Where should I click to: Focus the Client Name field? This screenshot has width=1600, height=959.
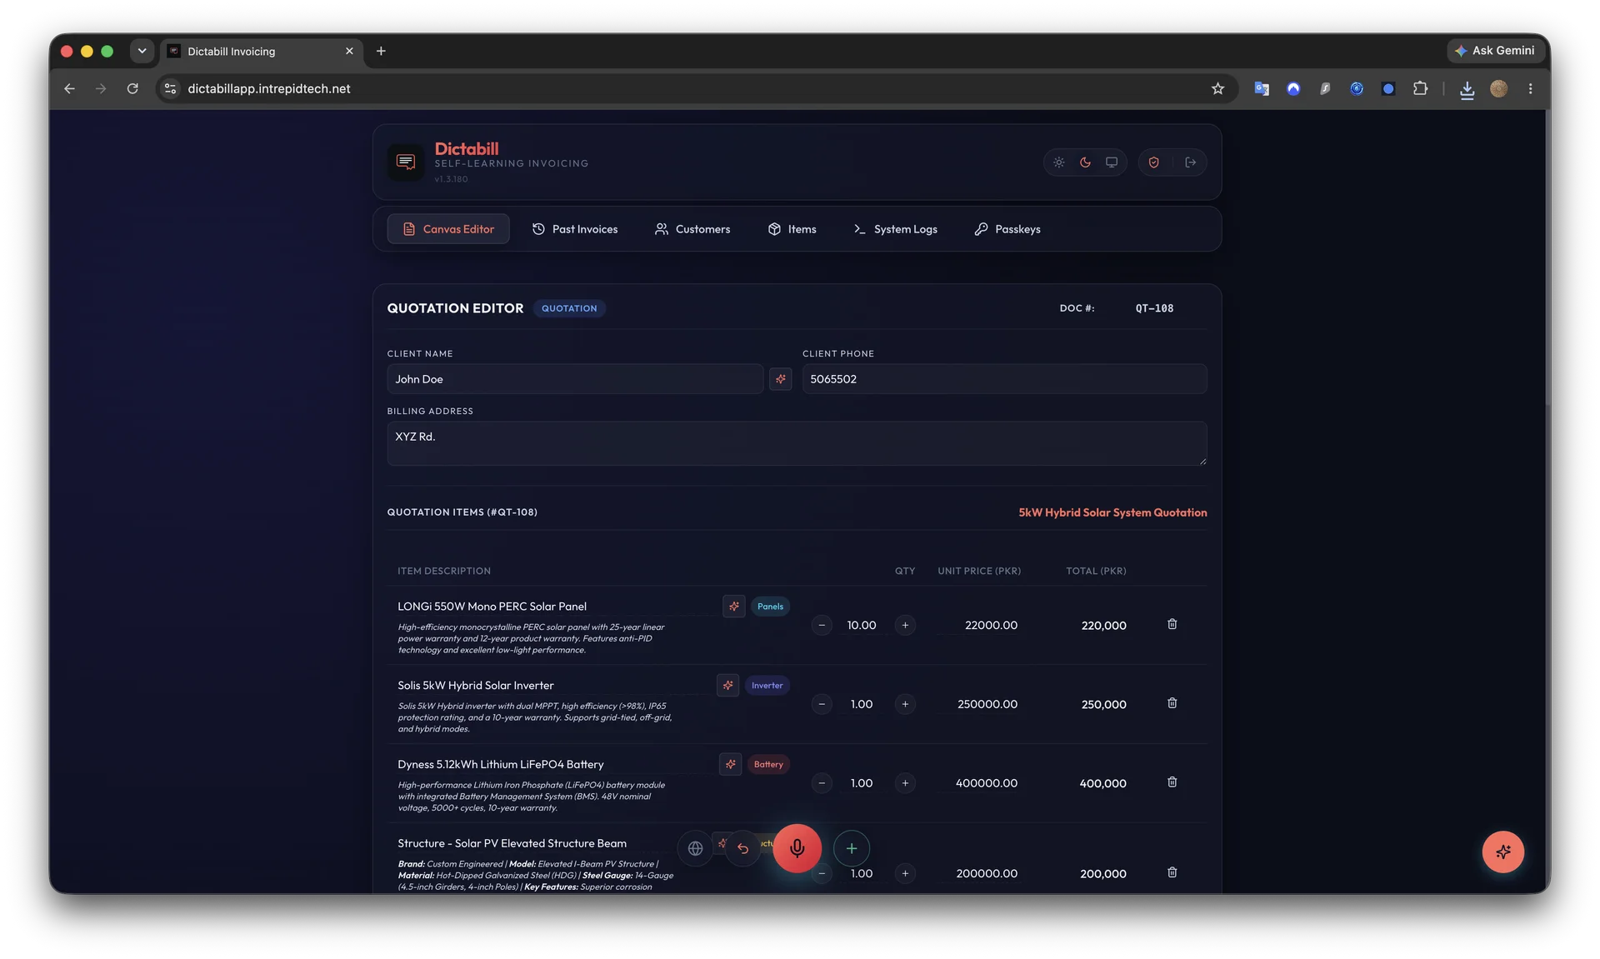(575, 379)
